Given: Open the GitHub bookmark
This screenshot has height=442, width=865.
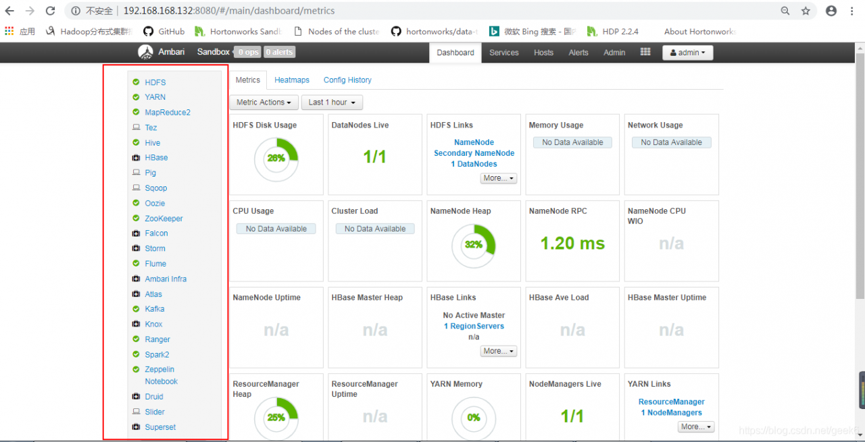Looking at the screenshot, I should point(164,31).
